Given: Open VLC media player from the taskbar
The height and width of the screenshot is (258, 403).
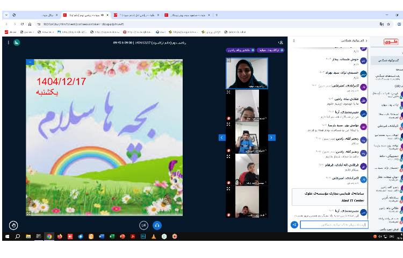Looking at the screenshot, I should 154,236.
